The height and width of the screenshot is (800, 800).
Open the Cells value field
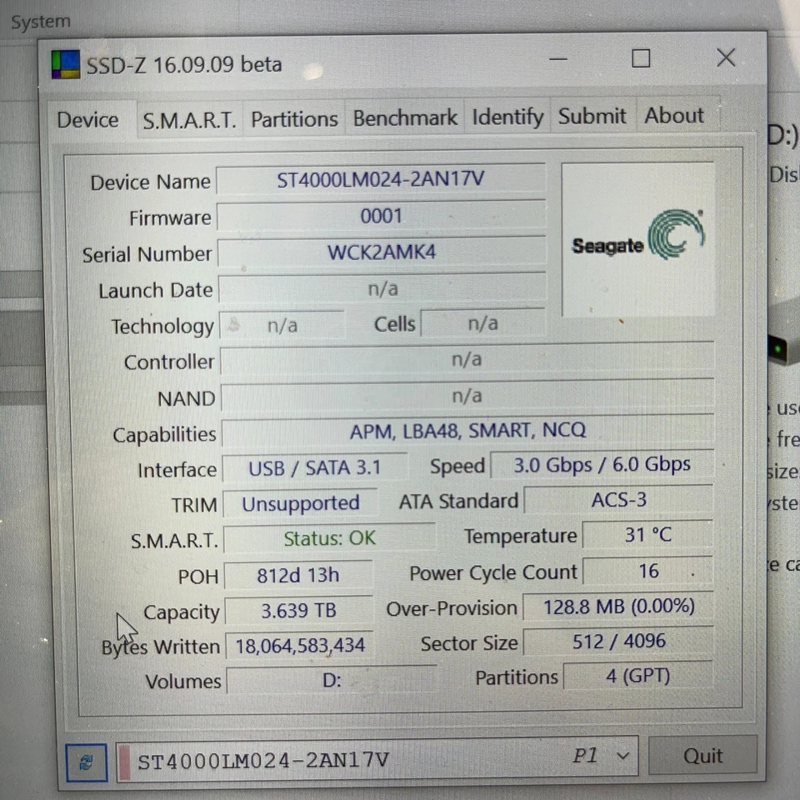[x=483, y=323]
